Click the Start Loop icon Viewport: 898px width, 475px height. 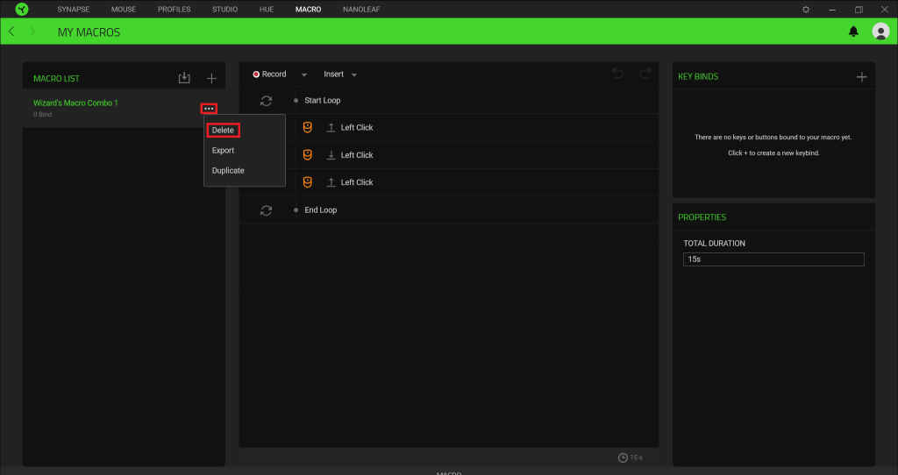pos(267,101)
